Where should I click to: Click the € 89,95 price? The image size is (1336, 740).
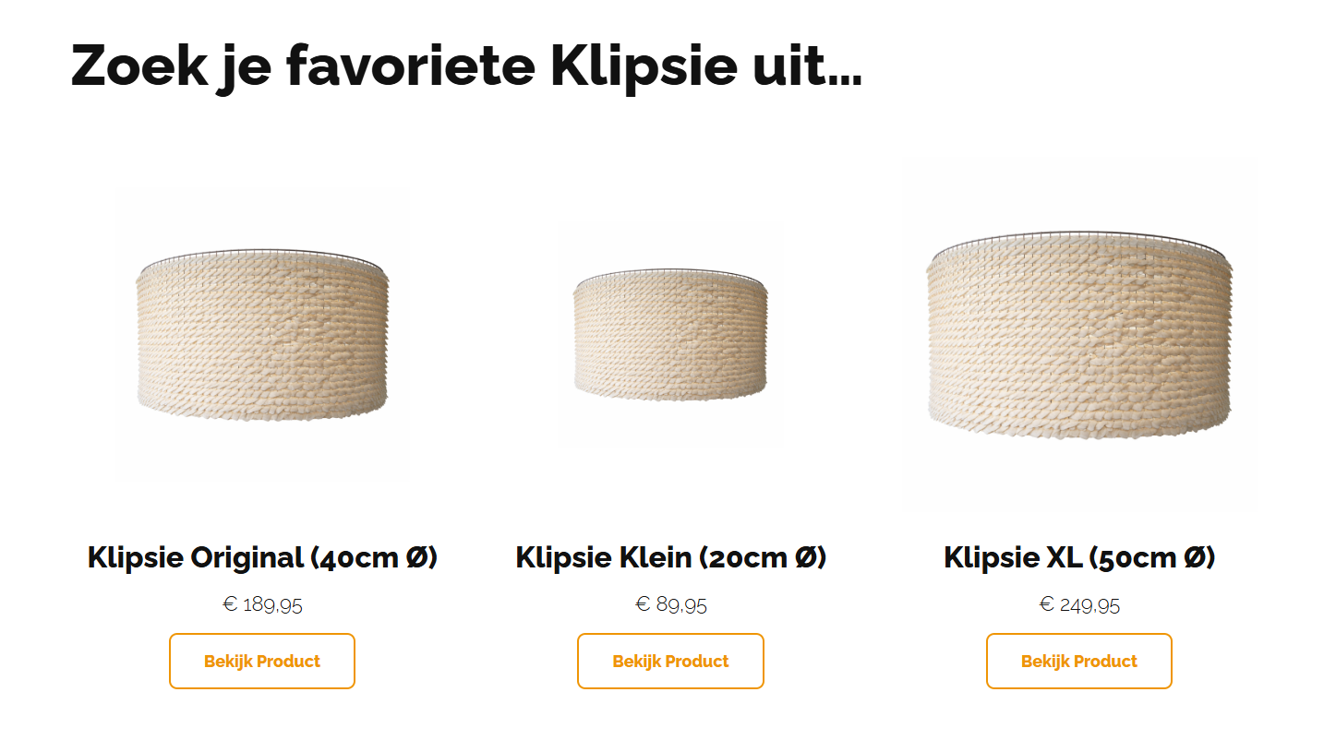pyautogui.click(x=670, y=605)
